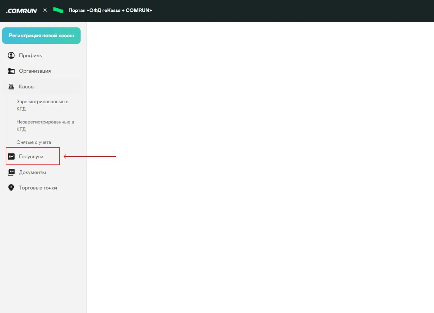The width and height of the screenshot is (434, 313).
Task: Click the X symbol between logos
Action: (x=45, y=10)
